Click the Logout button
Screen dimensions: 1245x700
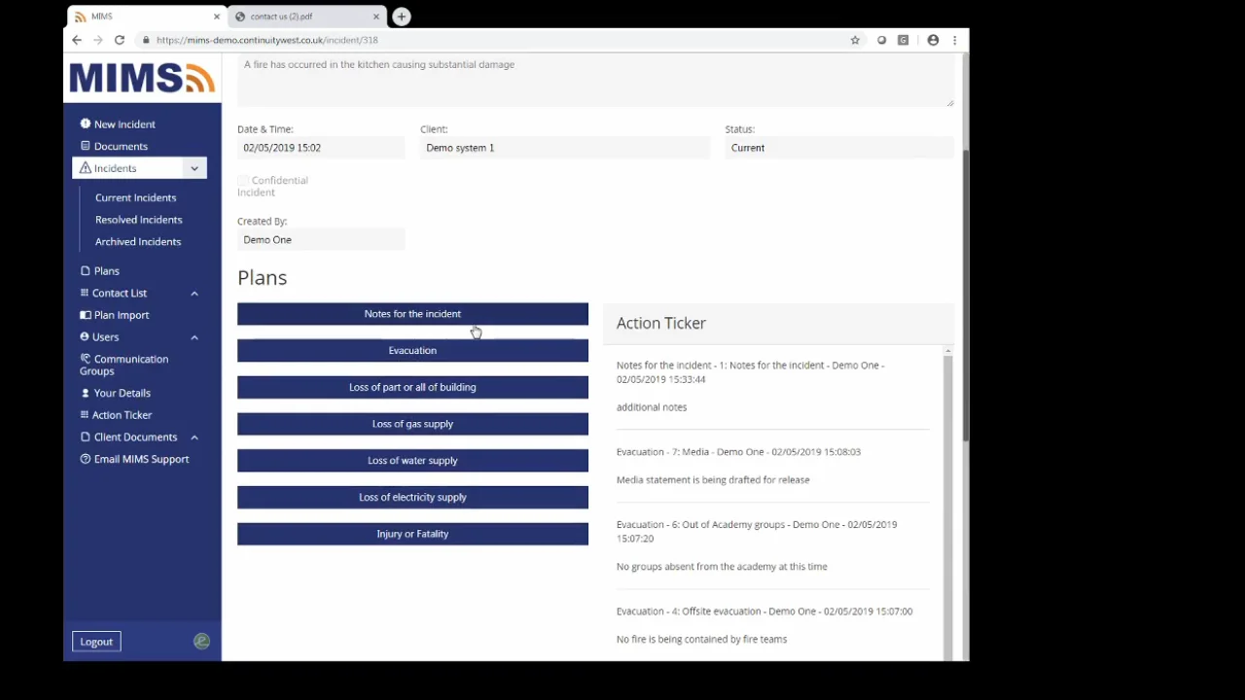pyautogui.click(x=96, y=642)
